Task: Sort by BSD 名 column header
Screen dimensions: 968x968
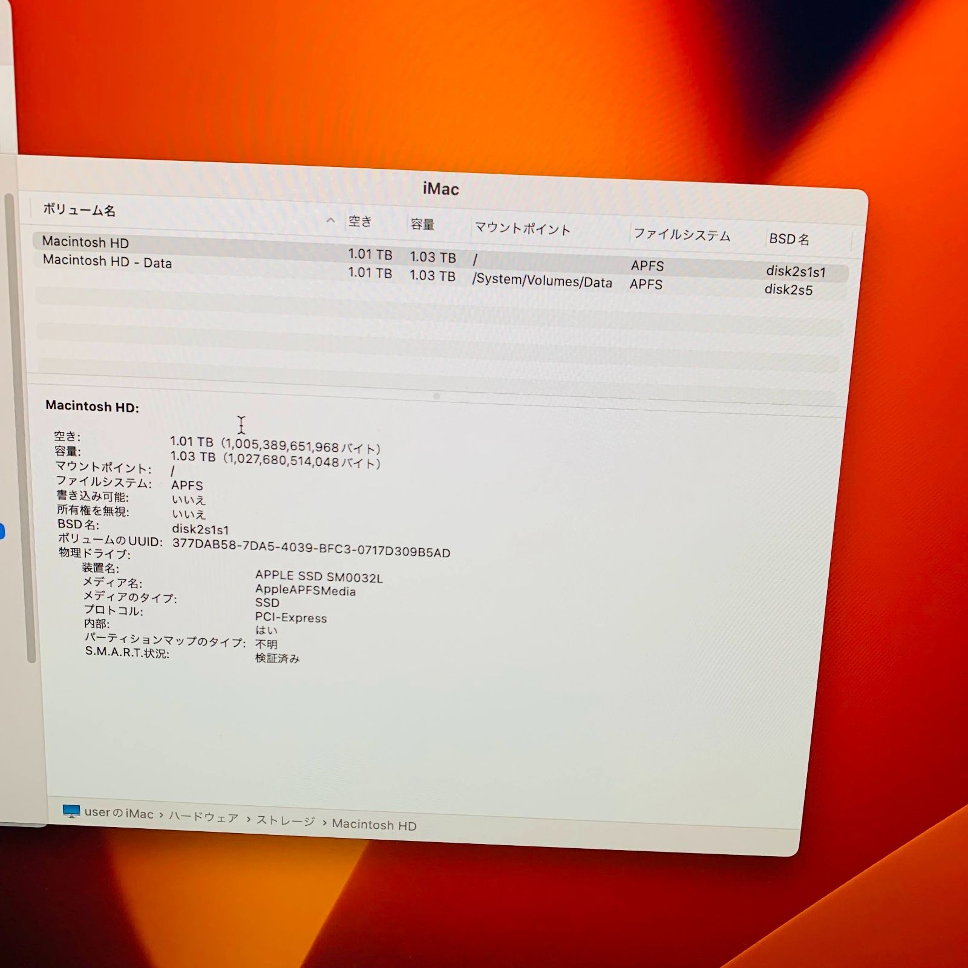Action: (x=789, y=239)
